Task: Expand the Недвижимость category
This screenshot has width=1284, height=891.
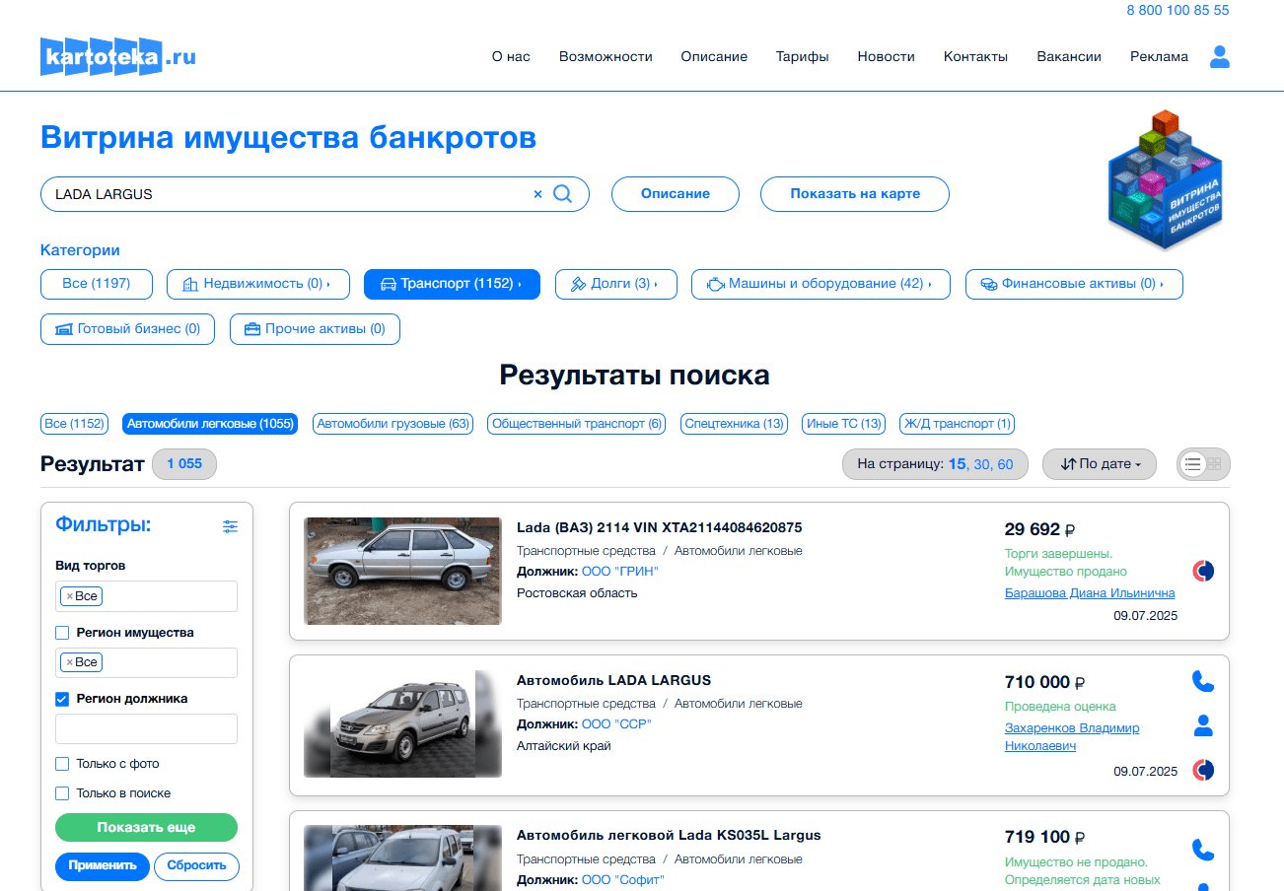Action: click(257, 284)
